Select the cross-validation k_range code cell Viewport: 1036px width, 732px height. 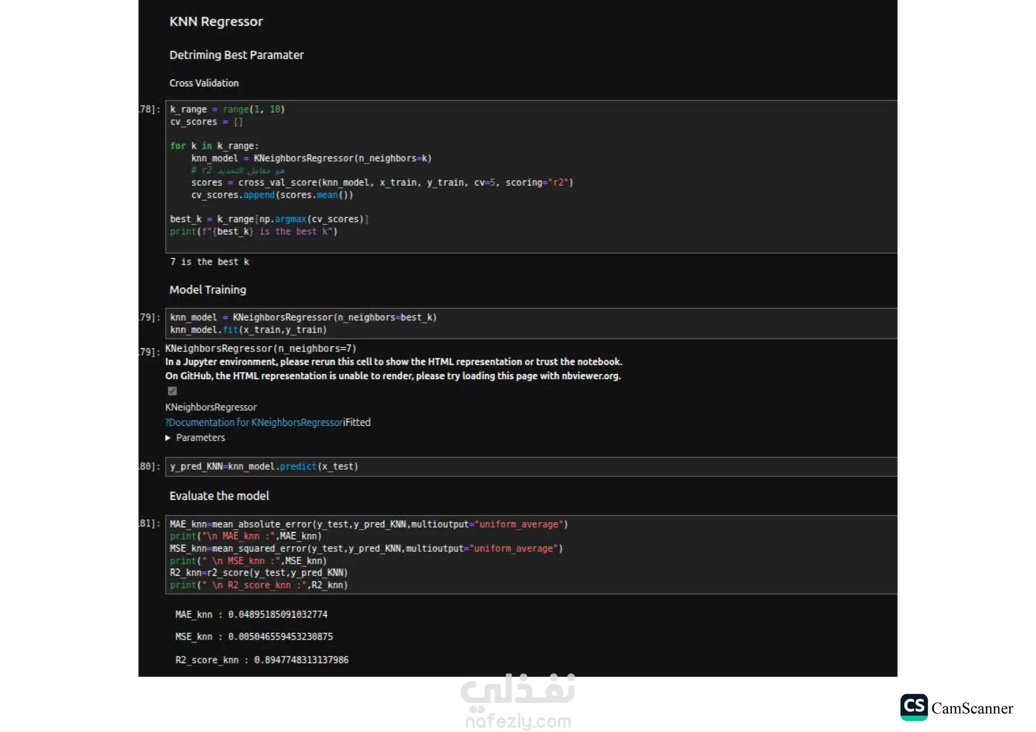coord(531,176)
